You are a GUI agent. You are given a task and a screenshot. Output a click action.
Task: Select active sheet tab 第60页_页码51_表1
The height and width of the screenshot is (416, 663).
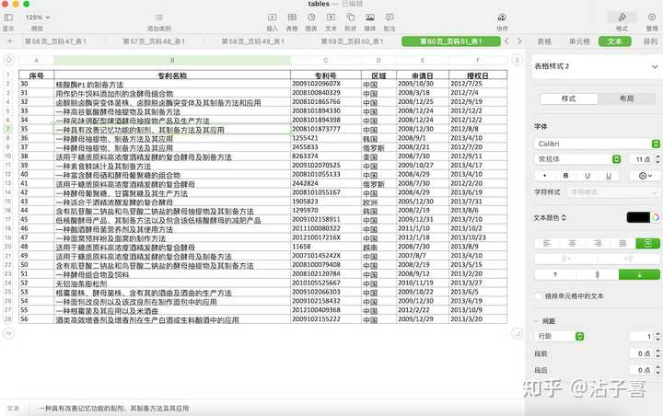click(x=450, y=41)
